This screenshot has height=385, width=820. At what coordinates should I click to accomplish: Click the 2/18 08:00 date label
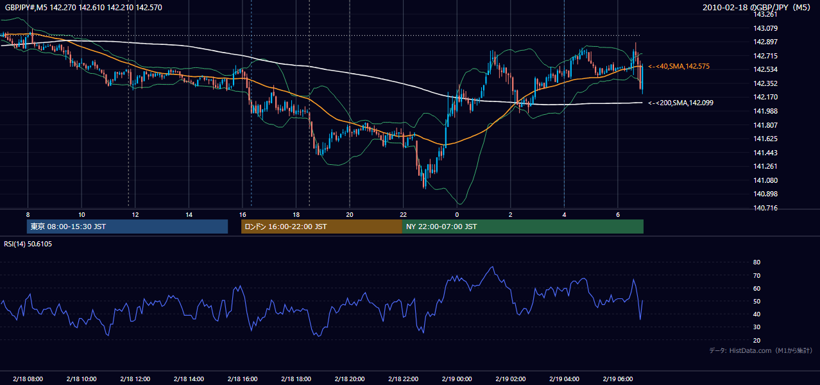(x=28, y=379)
